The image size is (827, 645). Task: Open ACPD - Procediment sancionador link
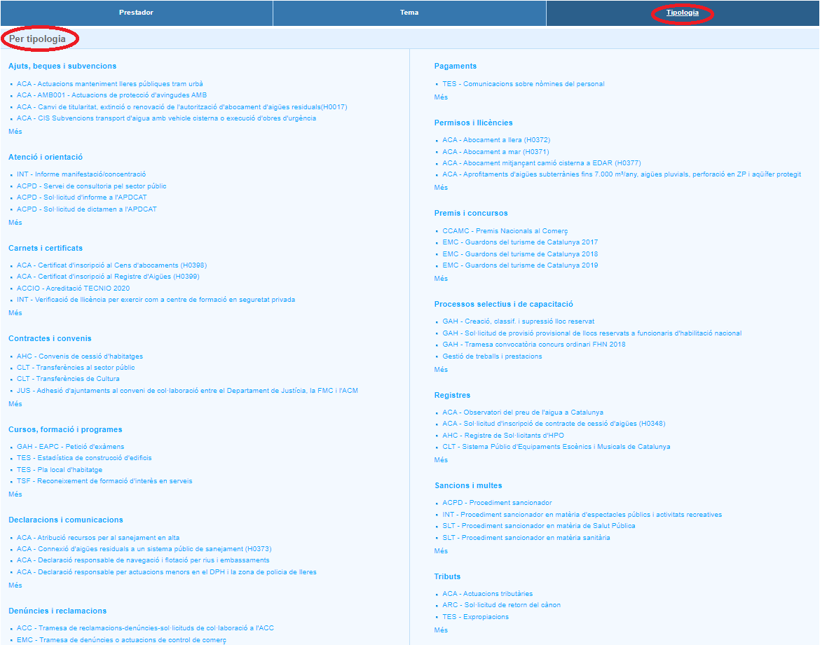[497, 503]
